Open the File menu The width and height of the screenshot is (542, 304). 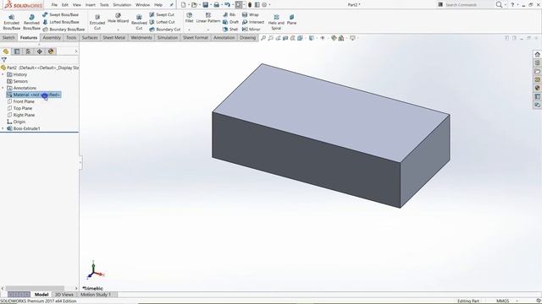point(54,5)
